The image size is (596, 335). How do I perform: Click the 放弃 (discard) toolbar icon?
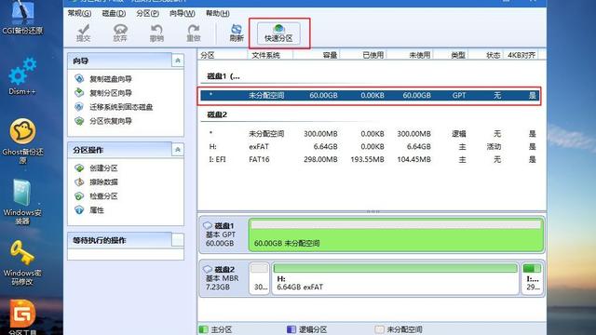click(120, 33)
